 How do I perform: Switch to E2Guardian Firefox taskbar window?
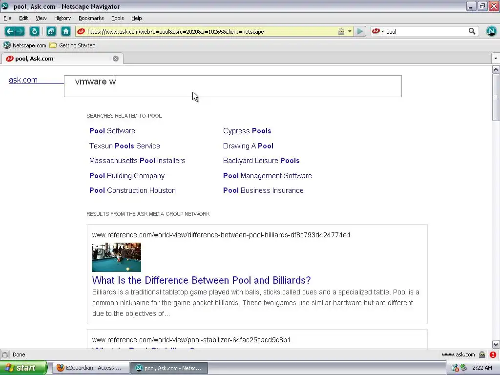(90, 368)
